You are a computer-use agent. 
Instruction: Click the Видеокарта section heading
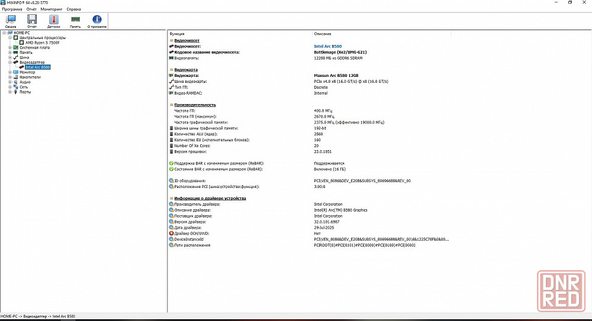coord(186,70)
